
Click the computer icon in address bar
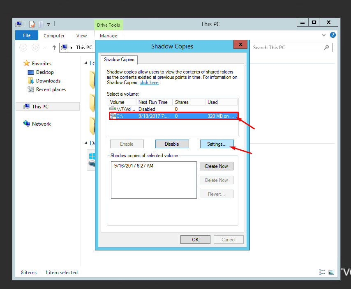[x=64, y=47]
